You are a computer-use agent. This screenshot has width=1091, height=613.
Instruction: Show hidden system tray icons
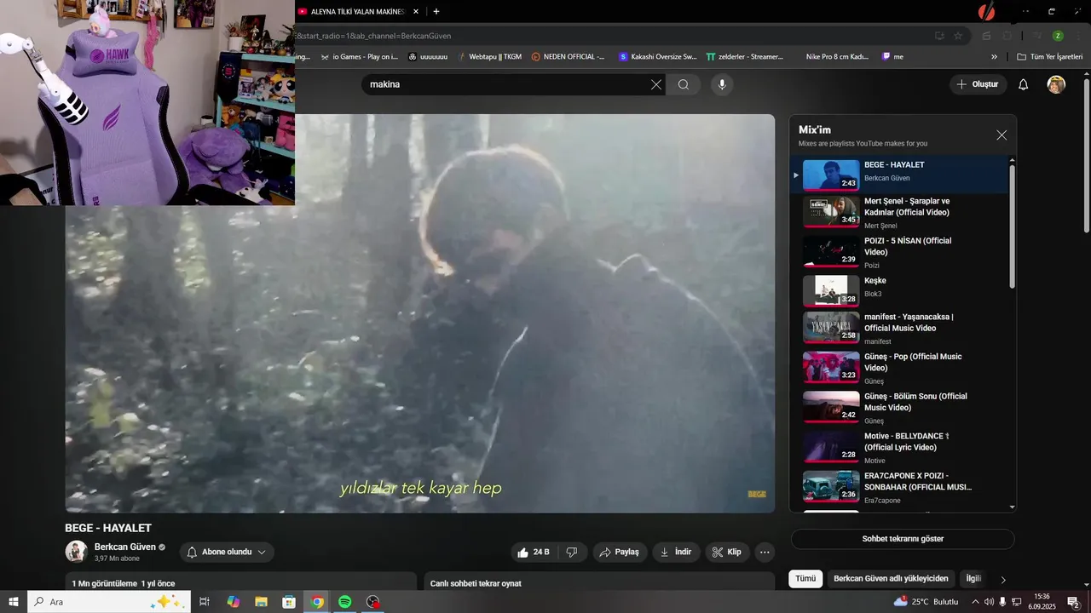pos(975,602)
